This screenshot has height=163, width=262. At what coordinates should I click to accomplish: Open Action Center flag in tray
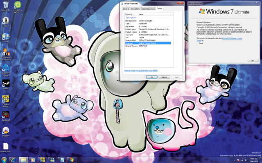238,160
